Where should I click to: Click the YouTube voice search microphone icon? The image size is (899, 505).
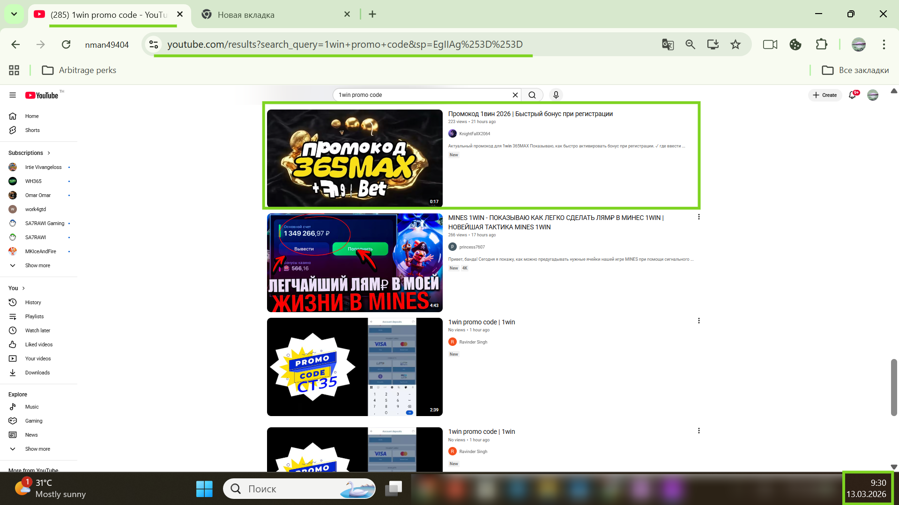pyautogui.click(x=556, y=95)
